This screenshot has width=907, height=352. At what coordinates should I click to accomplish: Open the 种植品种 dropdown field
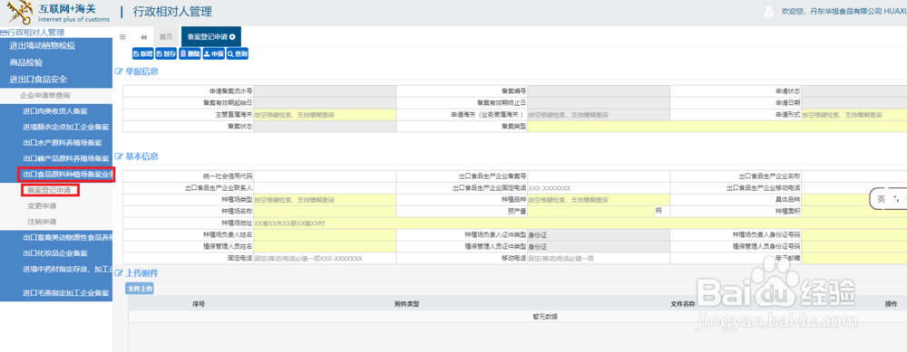tap(599, 200)
